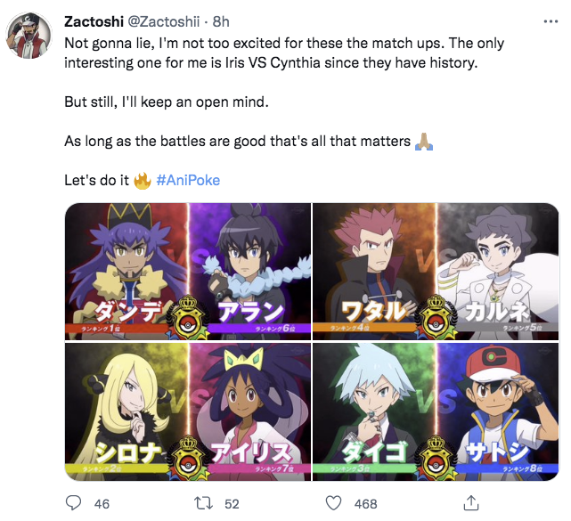The width and height of the screenshot is (571, 521).
Task: Click the folded hands emoji
Action: coord(424,142)
